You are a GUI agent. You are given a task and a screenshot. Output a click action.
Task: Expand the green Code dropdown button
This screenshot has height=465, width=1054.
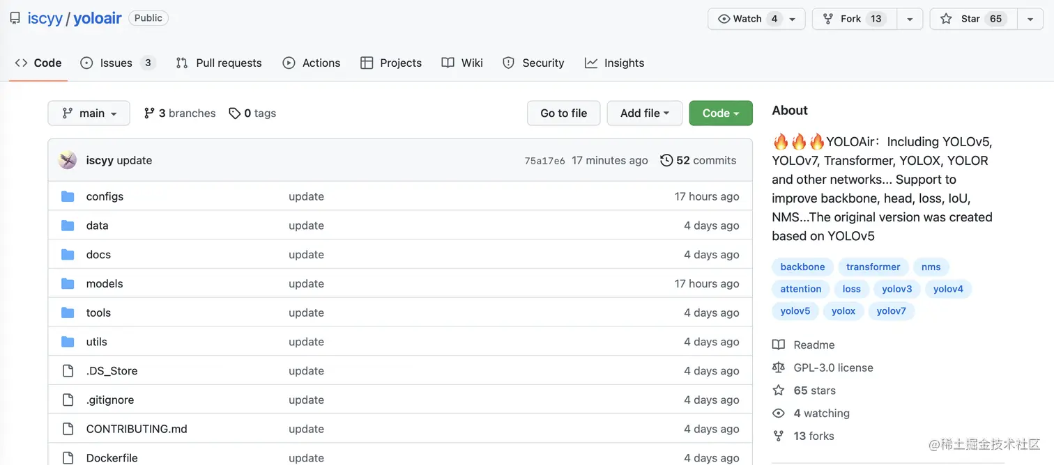721,113
